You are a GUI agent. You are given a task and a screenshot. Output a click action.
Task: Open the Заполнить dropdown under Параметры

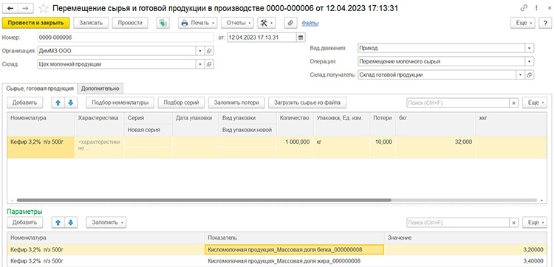106,223
